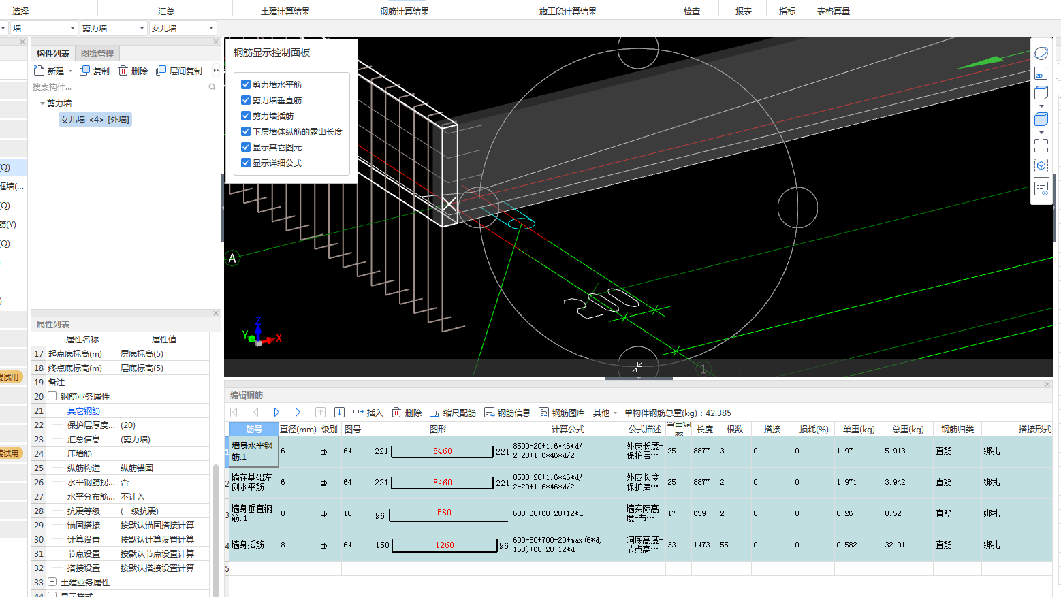Go to first rebar record icon
1061x597 pixels.
click(234, 413)
